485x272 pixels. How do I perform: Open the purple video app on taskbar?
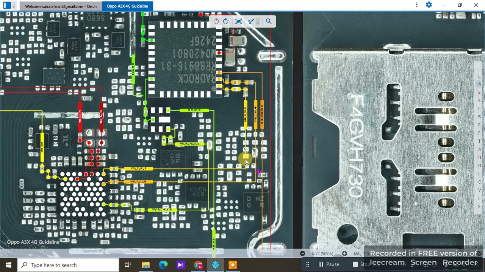tap(180, 265)
